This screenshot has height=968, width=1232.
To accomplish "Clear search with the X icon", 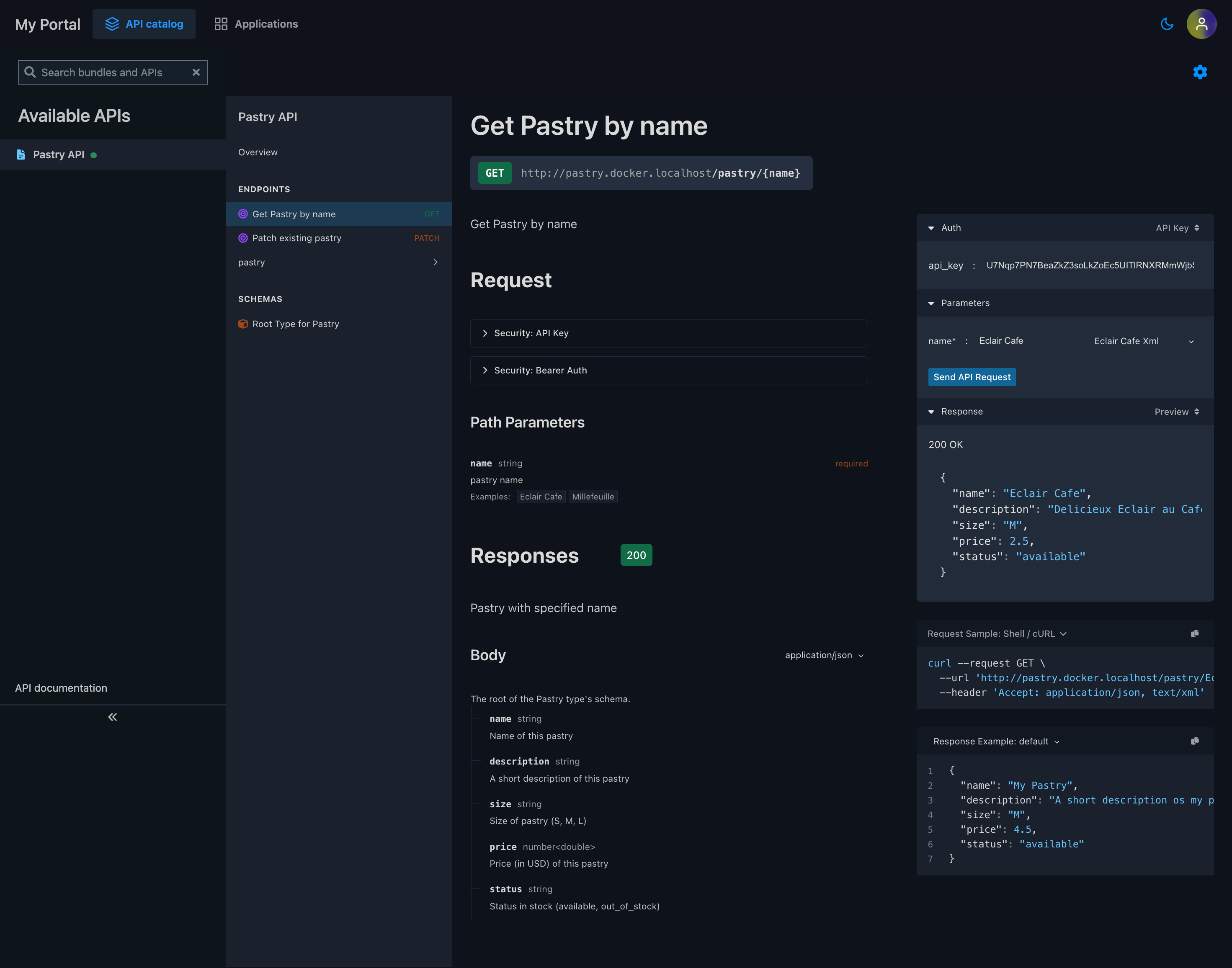I will (x=196, y=72).
